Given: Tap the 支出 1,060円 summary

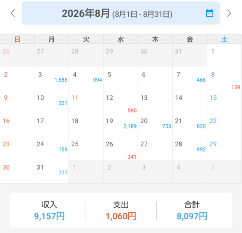Looking at the screenshot, I should [x=121, y=211].
